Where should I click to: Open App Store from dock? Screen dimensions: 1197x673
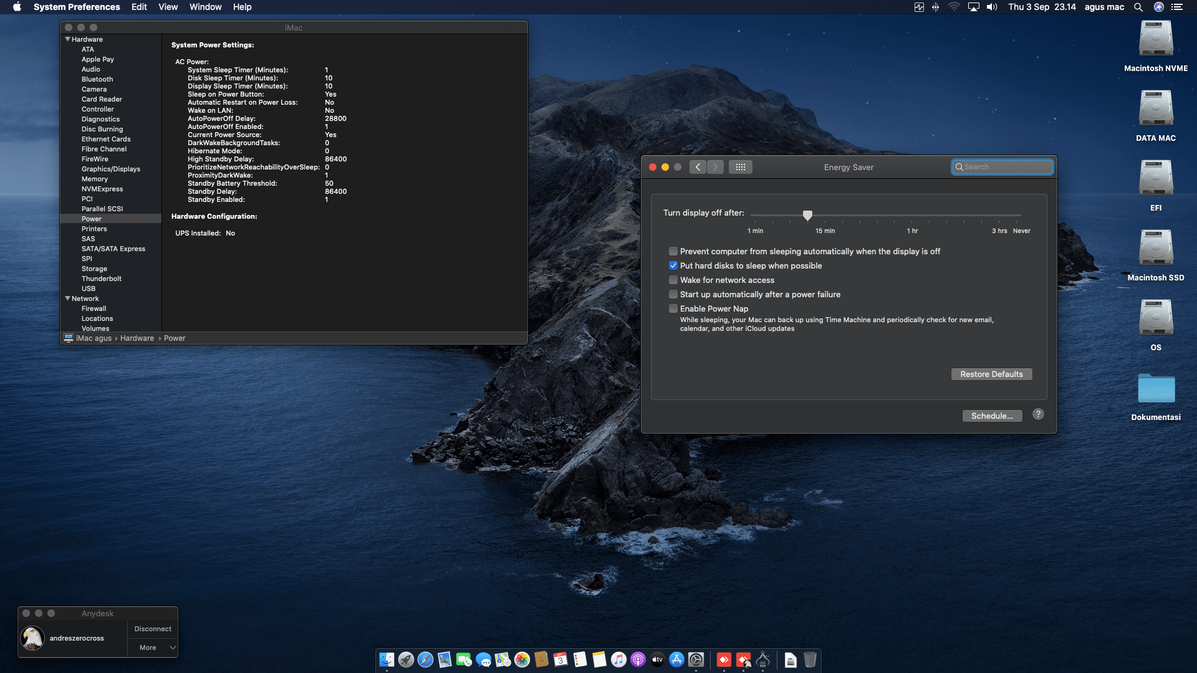point(676,659)
